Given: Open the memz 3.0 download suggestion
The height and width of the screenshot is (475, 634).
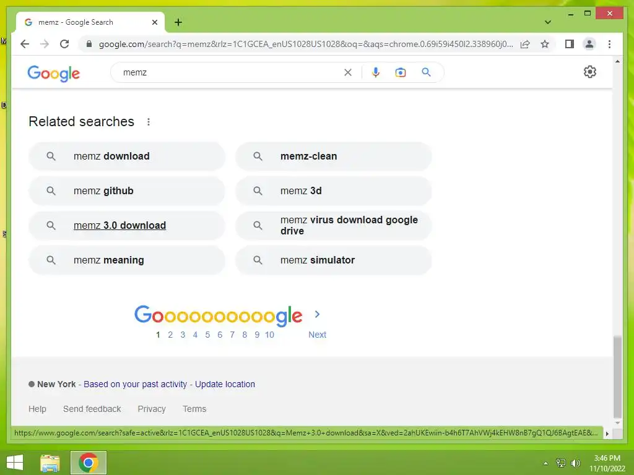Looking at the screenshot, I should point(126,225).
